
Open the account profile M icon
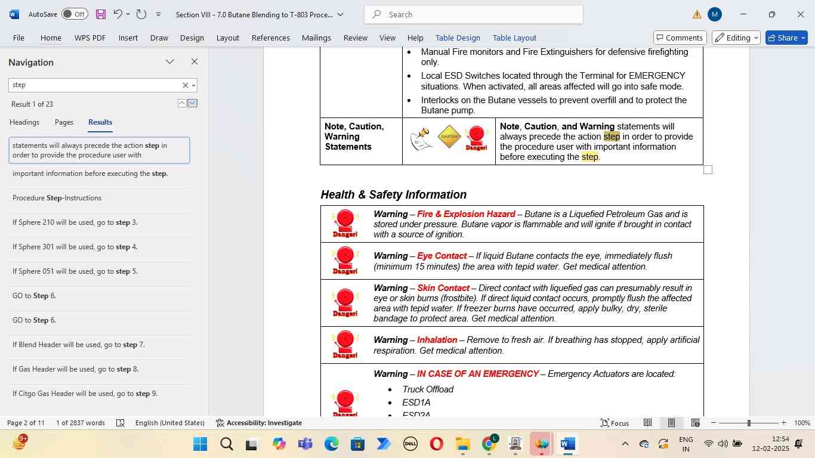click(715, 14)
